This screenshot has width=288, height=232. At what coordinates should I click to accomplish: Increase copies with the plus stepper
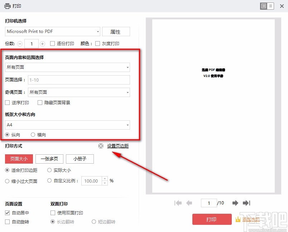point(42,43)
